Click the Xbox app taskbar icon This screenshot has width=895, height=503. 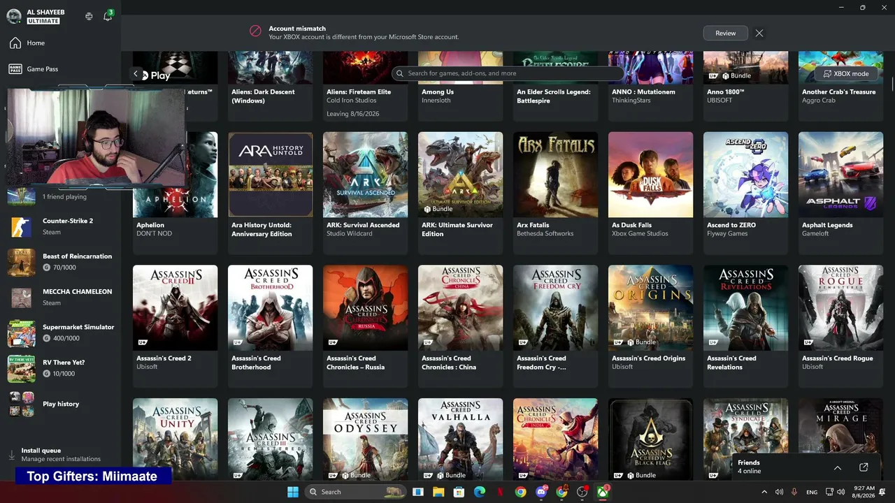coord(603,492)
